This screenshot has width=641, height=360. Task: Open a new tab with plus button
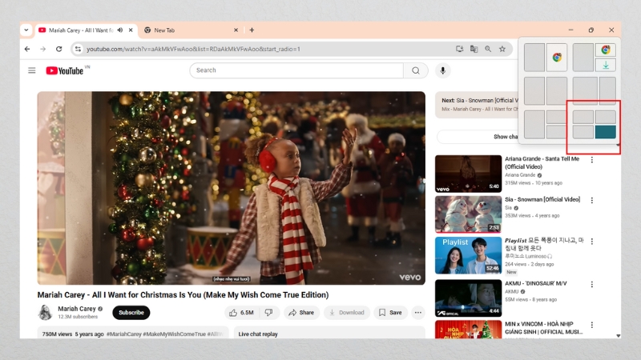pyautogui.click(x=252, y=30)
